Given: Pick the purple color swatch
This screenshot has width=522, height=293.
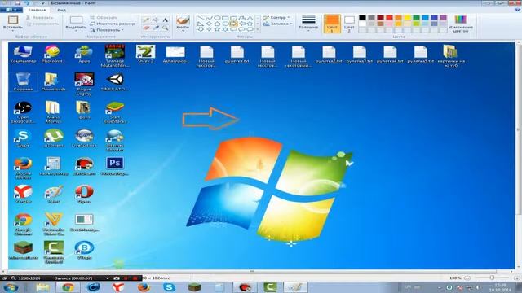Looking at the screenshot, I should coord(443,17).
